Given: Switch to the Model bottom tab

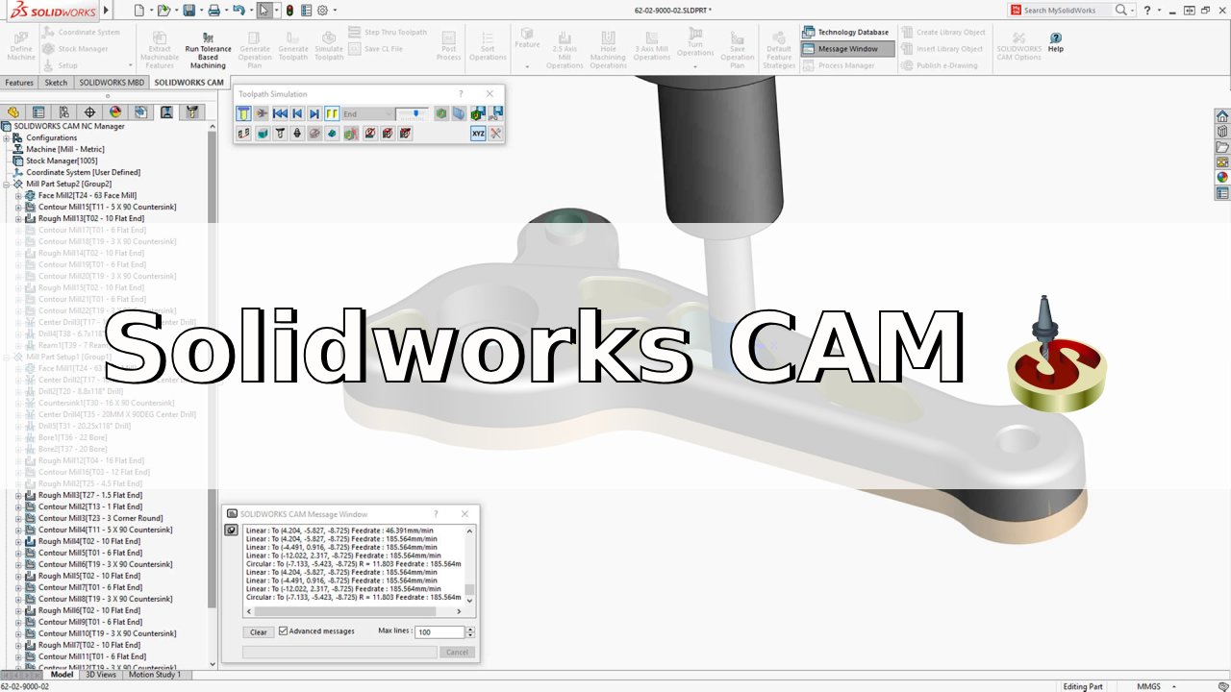Looking at the screenshot, I should coord(62,675).
